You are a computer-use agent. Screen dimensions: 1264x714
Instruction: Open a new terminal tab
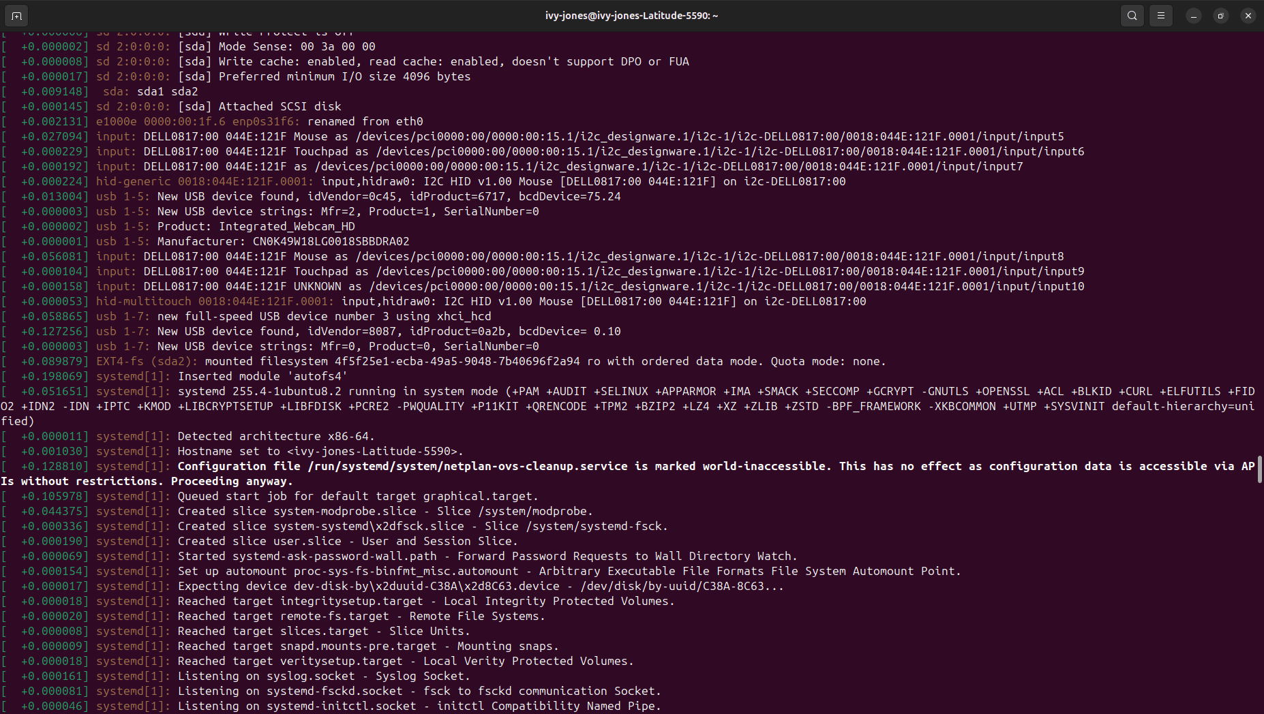[x=16, y=15]
